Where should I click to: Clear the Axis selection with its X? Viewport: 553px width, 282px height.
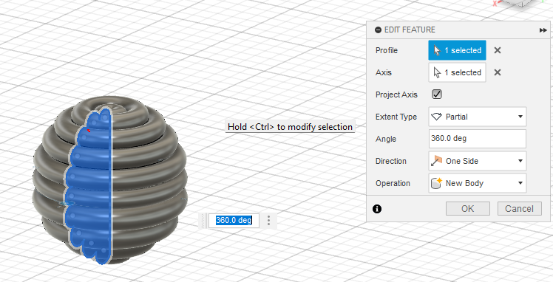(498, 72)
